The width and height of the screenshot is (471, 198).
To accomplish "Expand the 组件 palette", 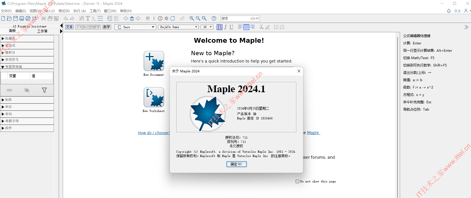I will click(27, 128).
